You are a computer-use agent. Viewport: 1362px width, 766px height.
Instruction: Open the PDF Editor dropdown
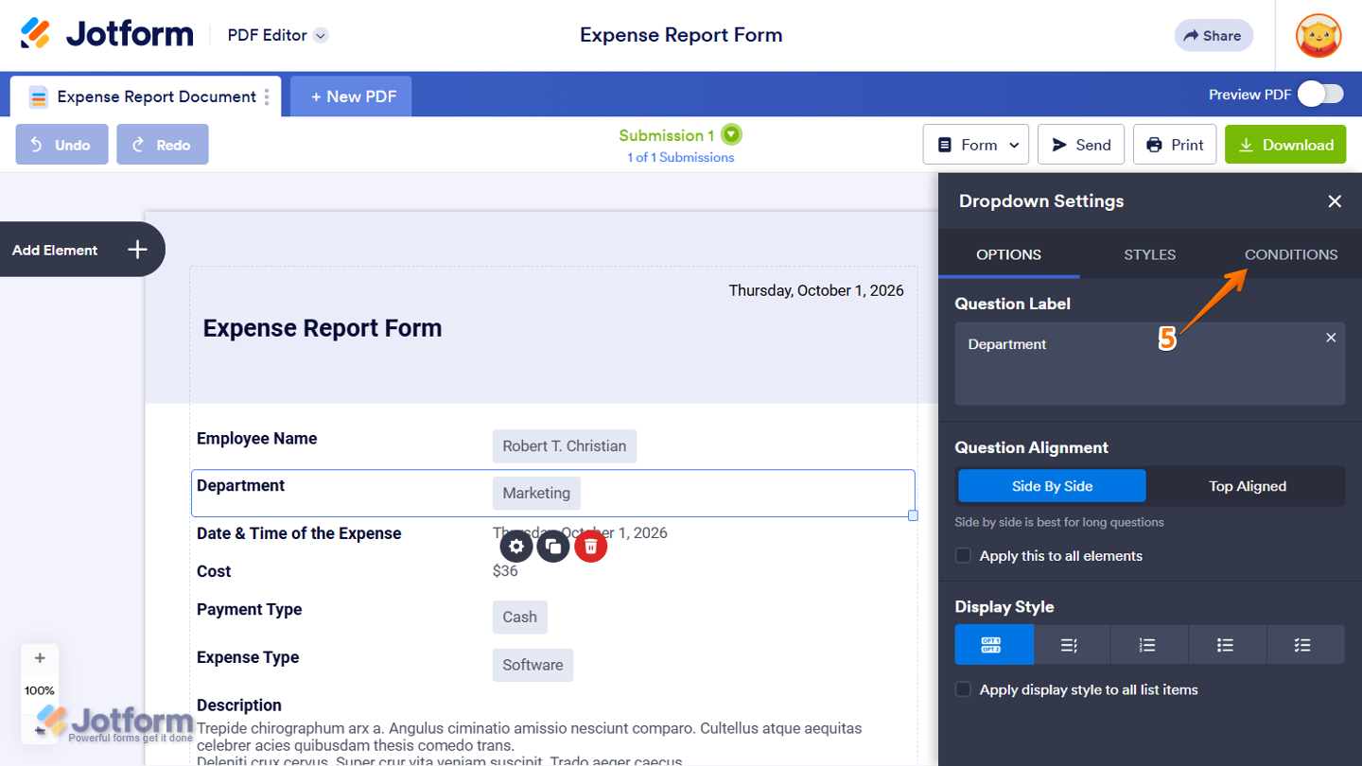[x=278, y=35]
